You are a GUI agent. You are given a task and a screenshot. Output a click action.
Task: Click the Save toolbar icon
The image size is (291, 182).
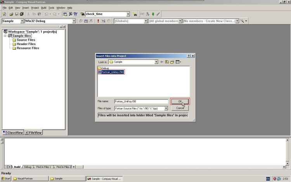tap(17, 14)
